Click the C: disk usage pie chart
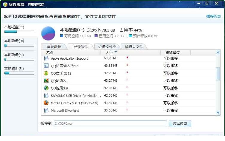This screenshot has height=141, width=225. point(48,33)
